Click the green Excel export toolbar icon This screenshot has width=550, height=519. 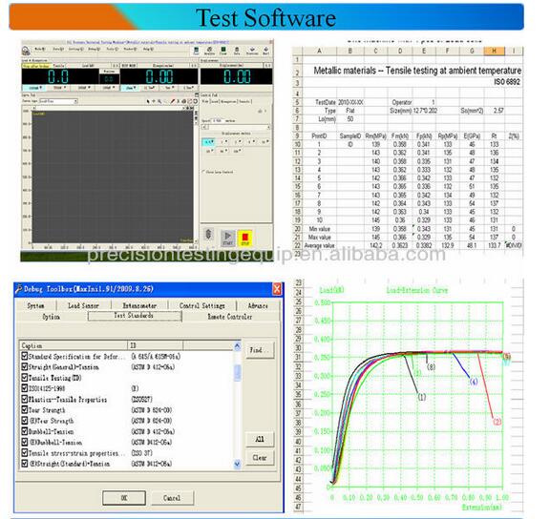point(223,51)
